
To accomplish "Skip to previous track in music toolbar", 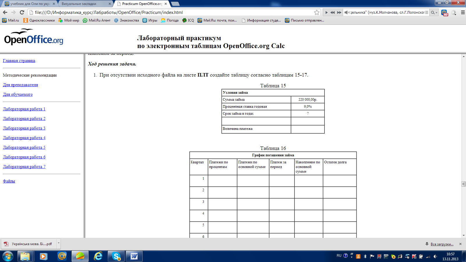I will coord(332,13).
